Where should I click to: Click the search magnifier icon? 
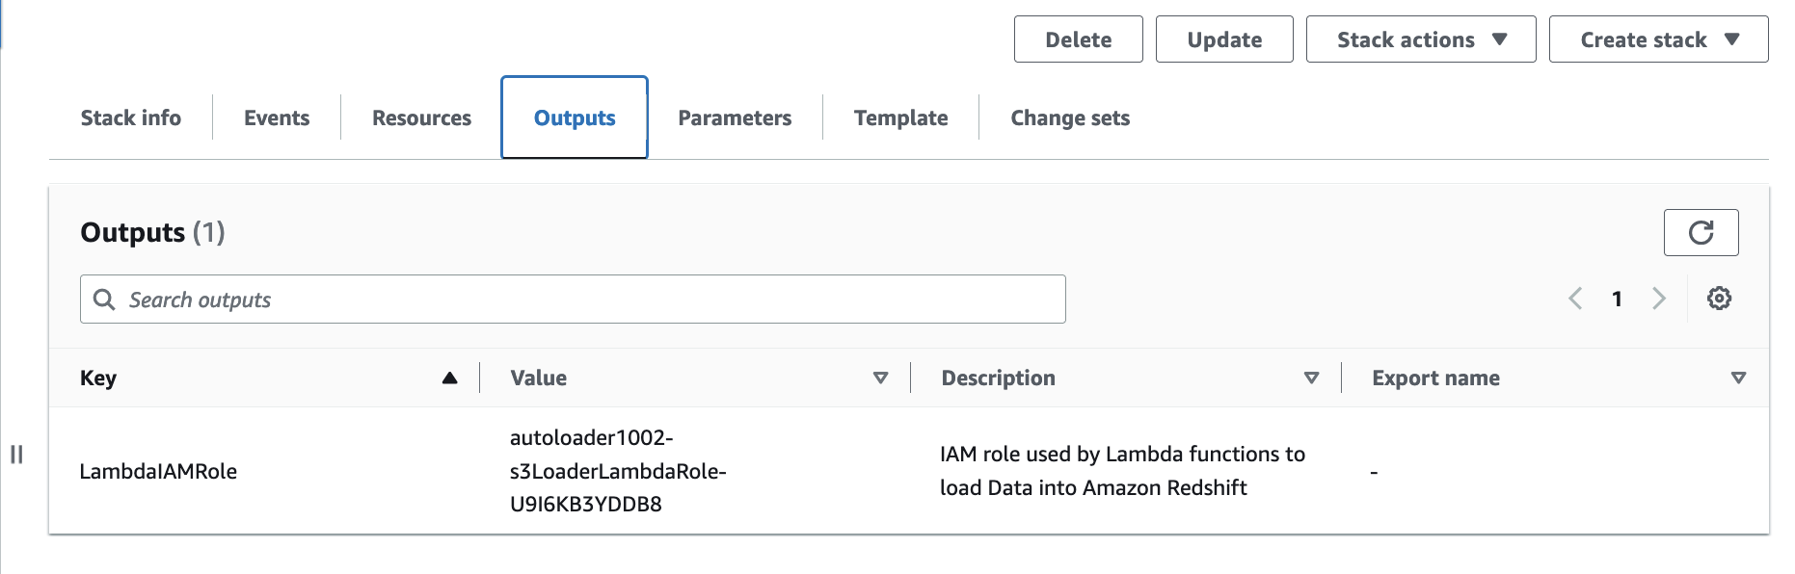(x=104, y=300)
